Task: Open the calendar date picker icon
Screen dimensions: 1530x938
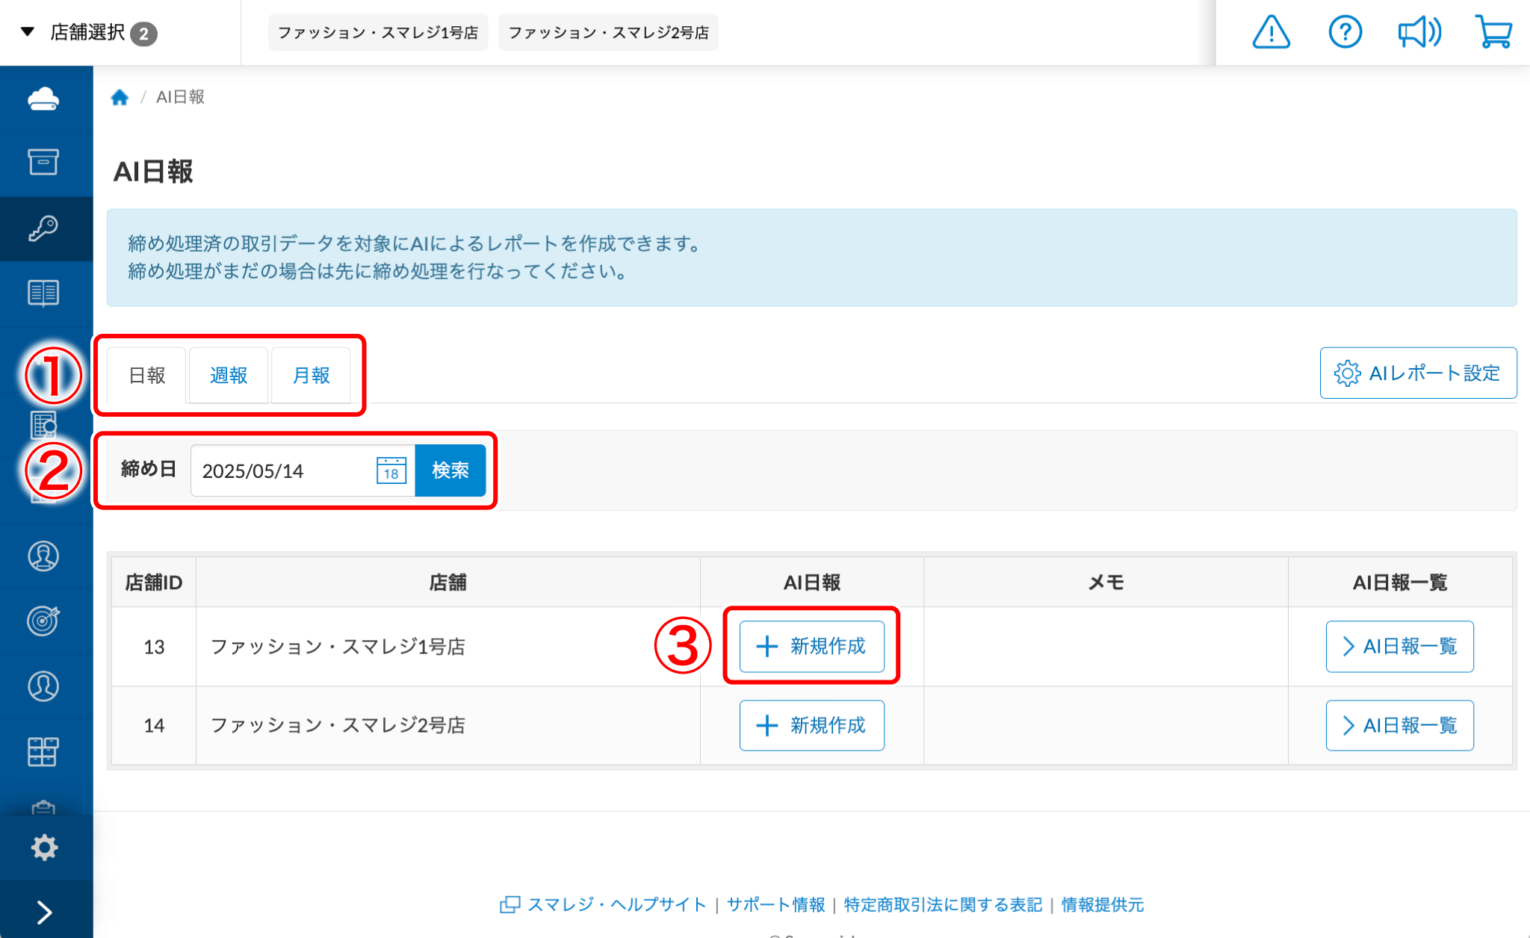Action: click(x=391, y=470)
